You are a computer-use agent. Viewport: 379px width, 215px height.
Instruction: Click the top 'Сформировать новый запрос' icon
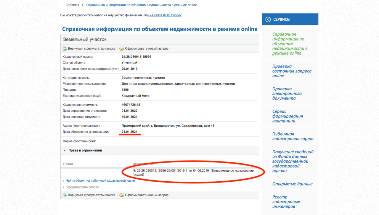click(x=121, y=49)
